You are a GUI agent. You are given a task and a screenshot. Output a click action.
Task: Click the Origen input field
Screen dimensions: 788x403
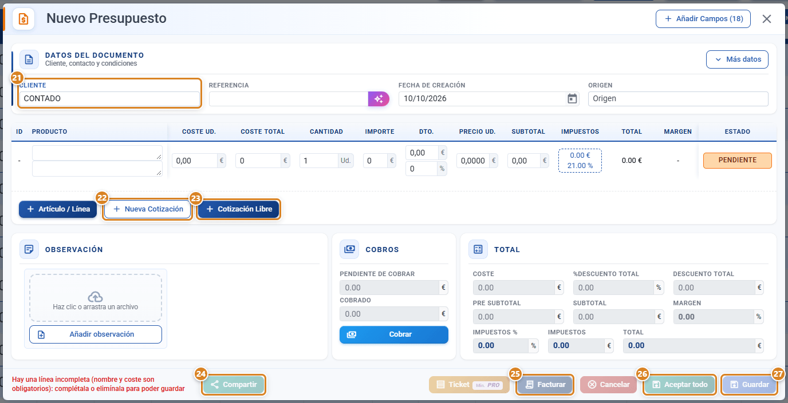678,99
